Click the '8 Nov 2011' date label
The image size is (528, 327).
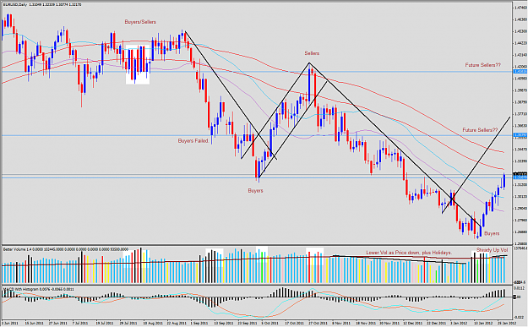pos(341,324)
